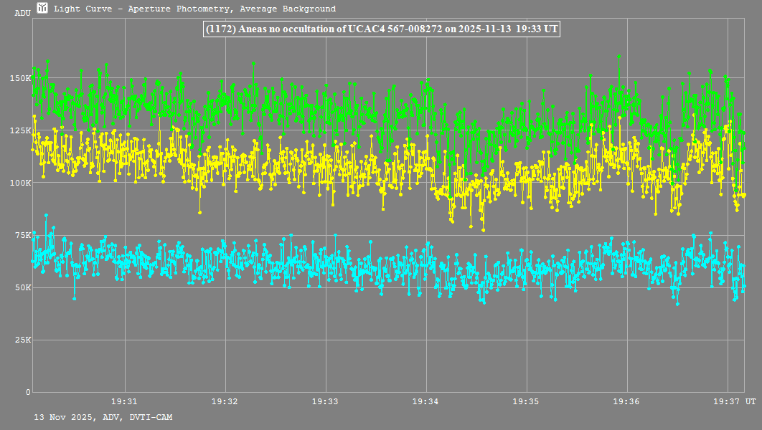Click the 19:37 time axis label

coord(728,401)
